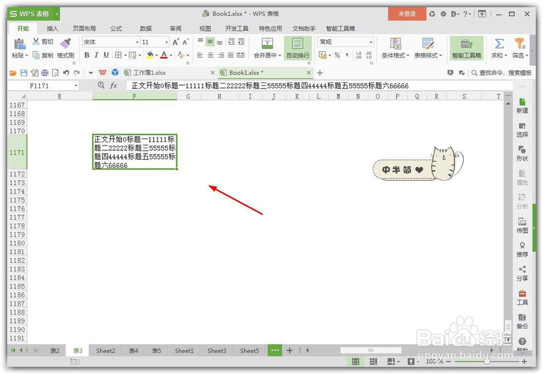Select the Sheet2 worksheet tab

[x=105, y=351]
